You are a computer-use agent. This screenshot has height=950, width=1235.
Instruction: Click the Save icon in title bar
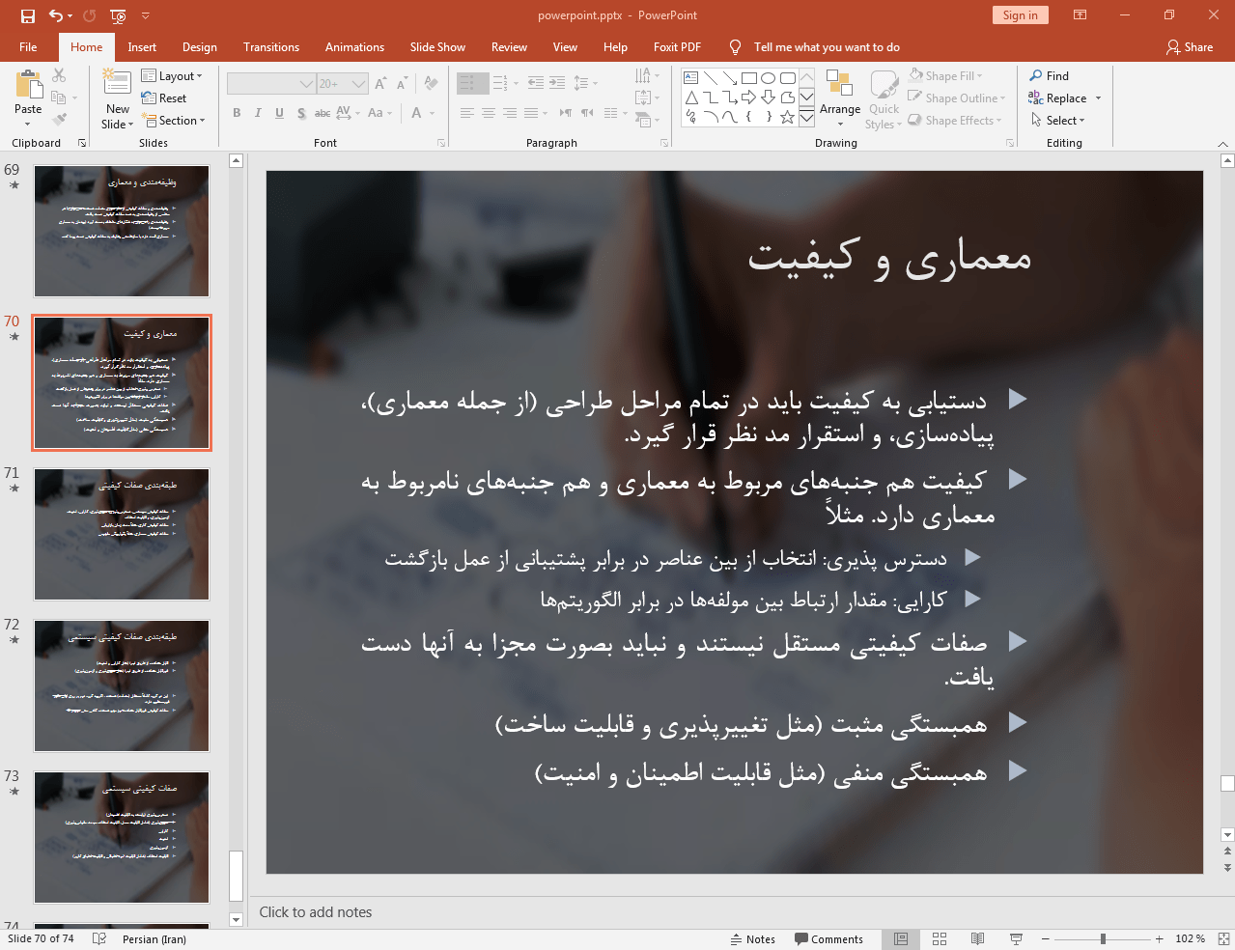27,15
